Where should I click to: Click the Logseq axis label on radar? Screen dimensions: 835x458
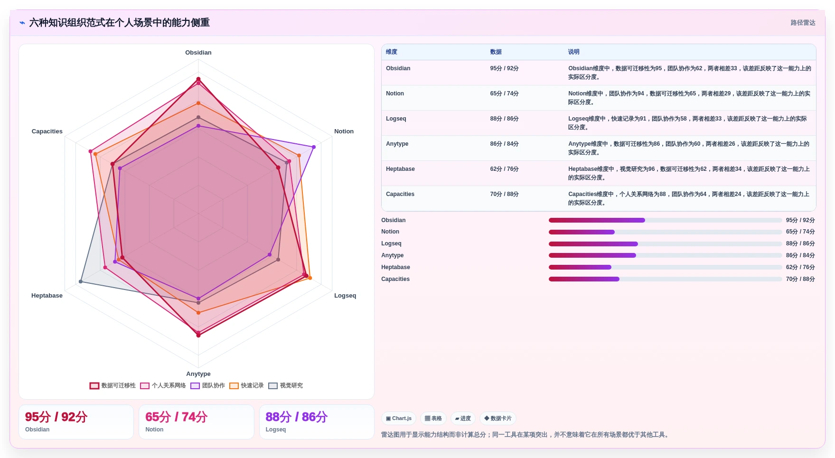345,296
